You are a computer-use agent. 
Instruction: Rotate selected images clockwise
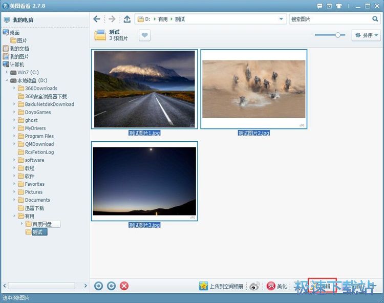click(111, 286)
